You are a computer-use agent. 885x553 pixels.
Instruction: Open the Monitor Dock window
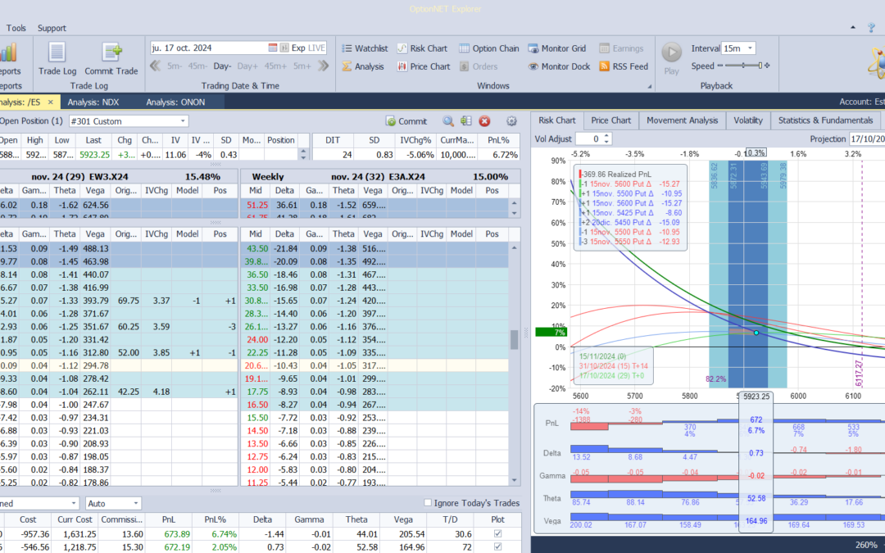click(x=559, y=66)
